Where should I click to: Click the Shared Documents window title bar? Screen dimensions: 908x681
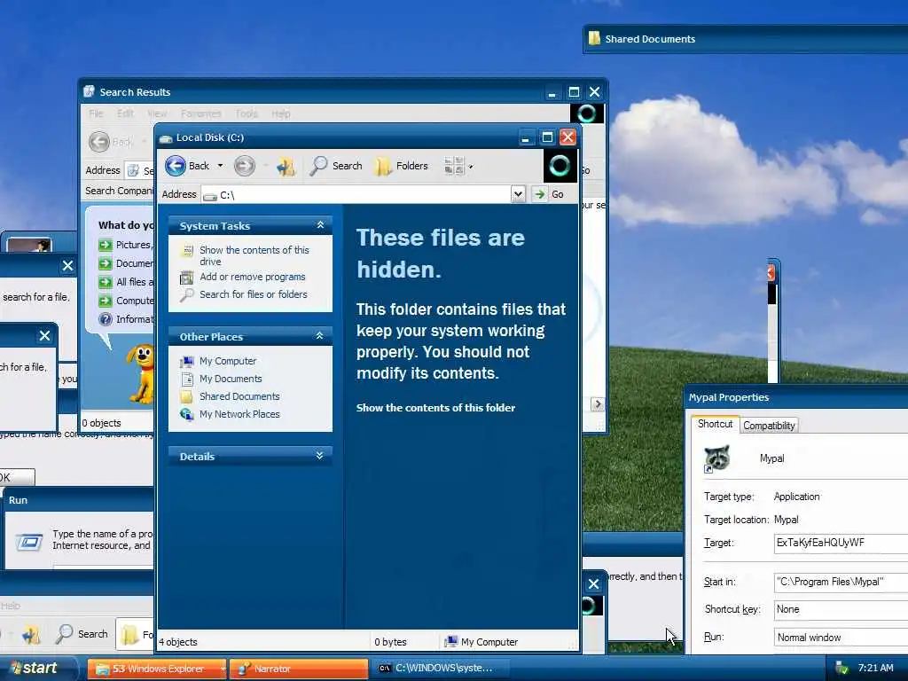[x=746, y=39]
